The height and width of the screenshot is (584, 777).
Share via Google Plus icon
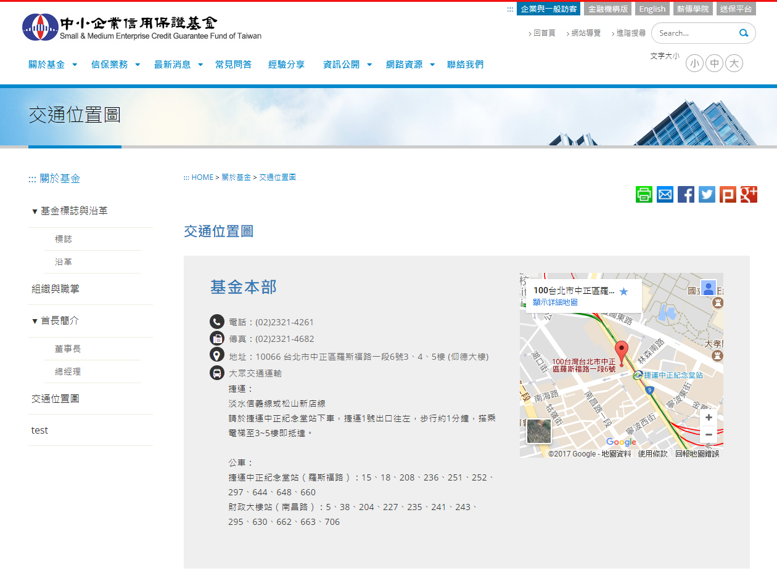[x=749, y=195]
